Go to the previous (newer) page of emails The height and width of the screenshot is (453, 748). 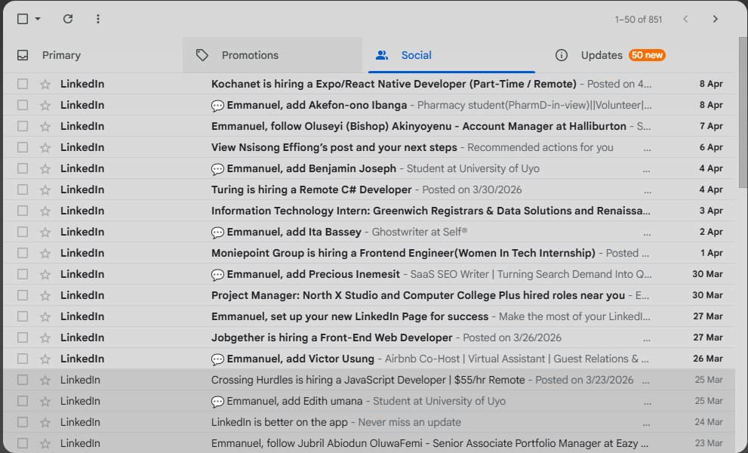(x=685, y=19)
